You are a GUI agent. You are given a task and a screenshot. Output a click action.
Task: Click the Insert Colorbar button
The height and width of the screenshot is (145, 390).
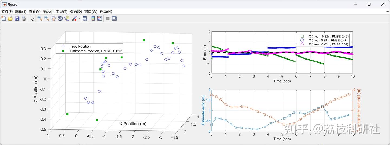pyautogui.click(x=93, y=18)
